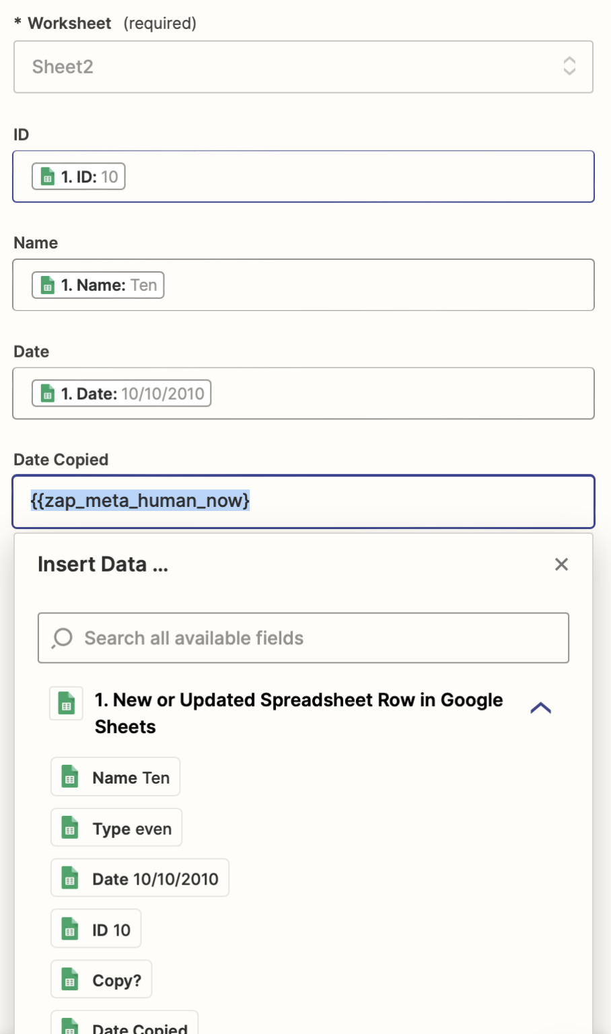This screenshot has height=1034, width=611.
Task: Click the magnifier search icon
Action: click(63, 638)
